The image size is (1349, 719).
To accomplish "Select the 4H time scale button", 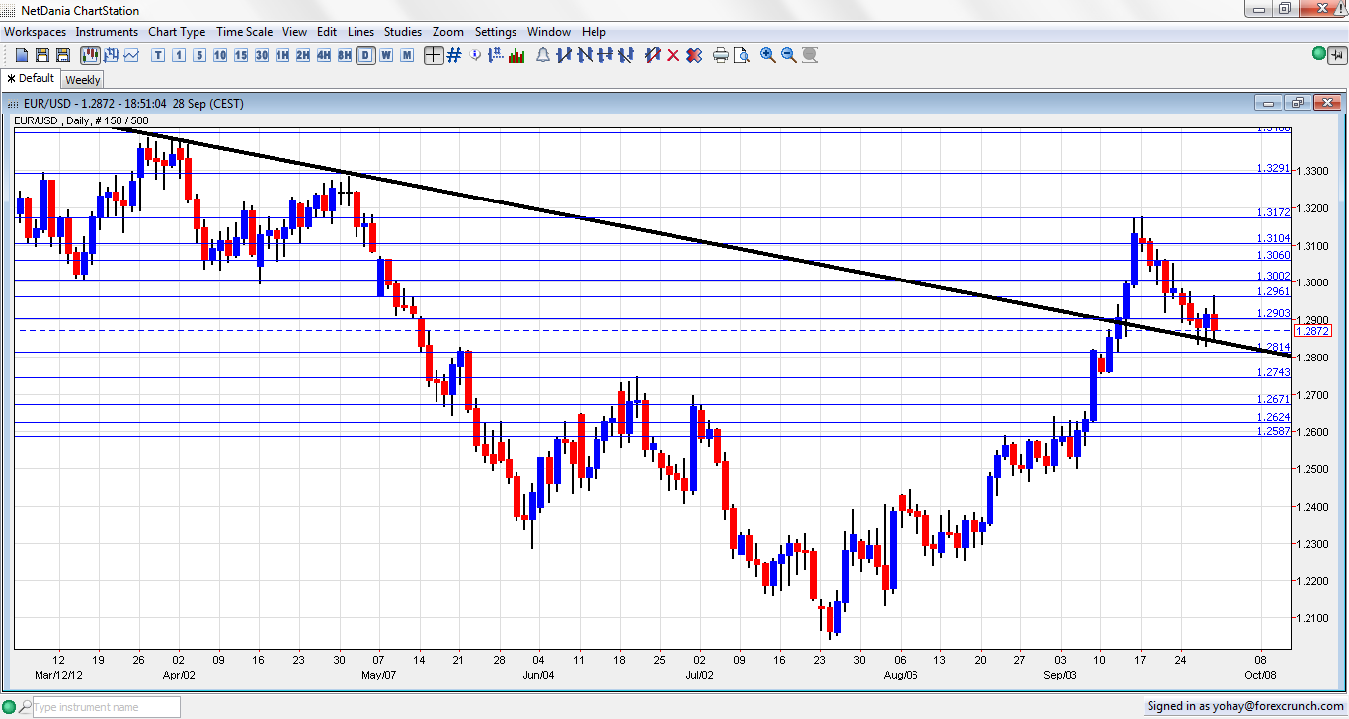I will pos(324,55).
